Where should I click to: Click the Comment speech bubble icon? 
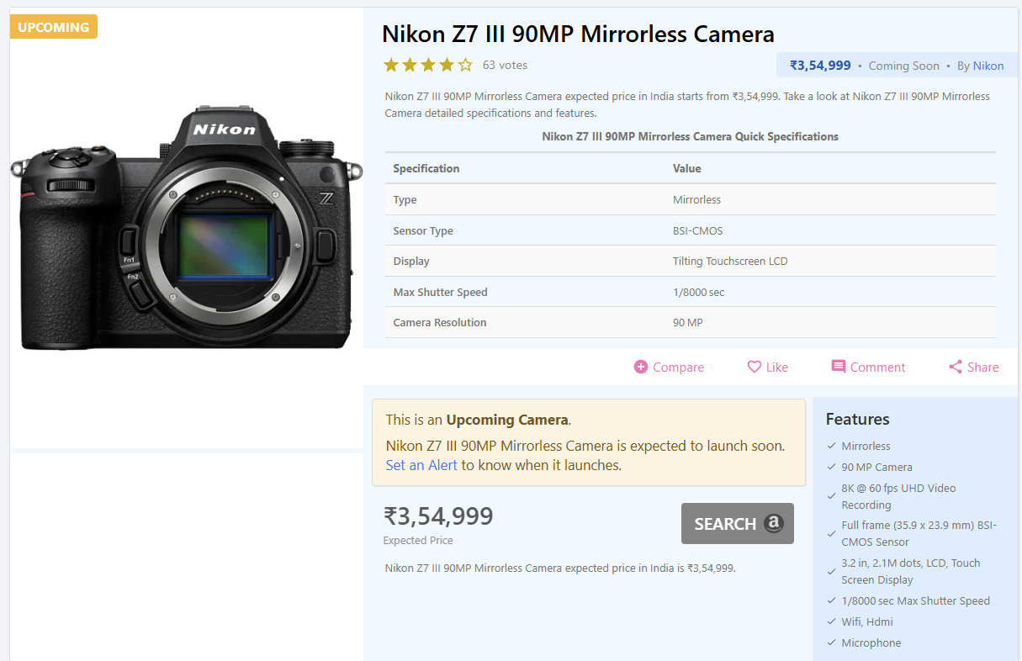(839, 367)
